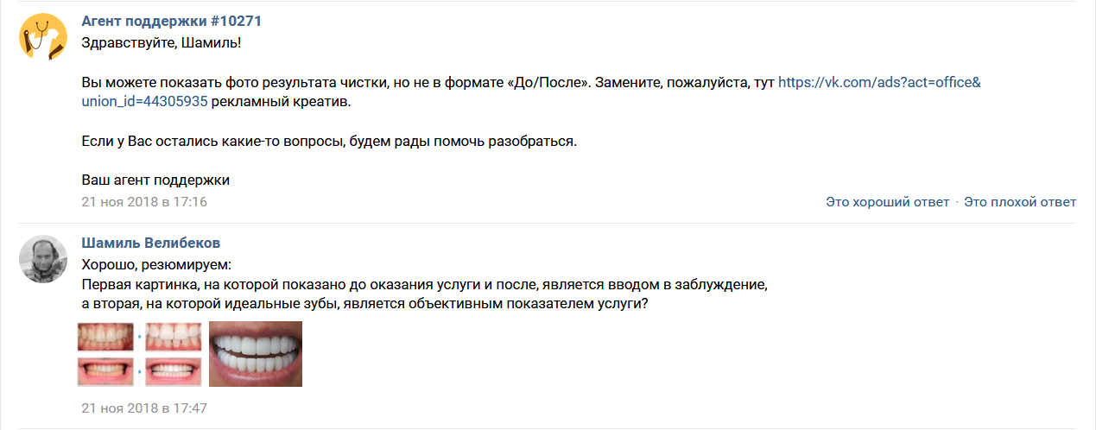1096x430 pixels.
Task: Select the top-left 'before' teeth picture
Action: pyautogui.click(x=105, y=337)
